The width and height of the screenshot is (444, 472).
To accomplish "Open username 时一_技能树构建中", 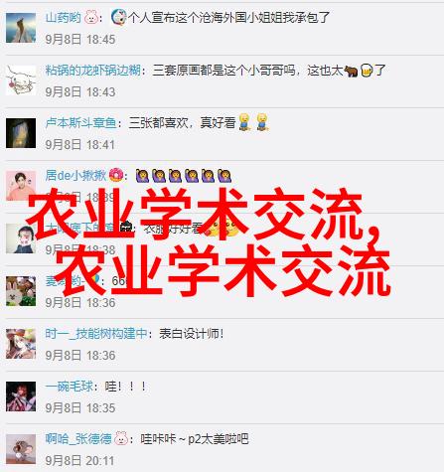I will 96,334.
